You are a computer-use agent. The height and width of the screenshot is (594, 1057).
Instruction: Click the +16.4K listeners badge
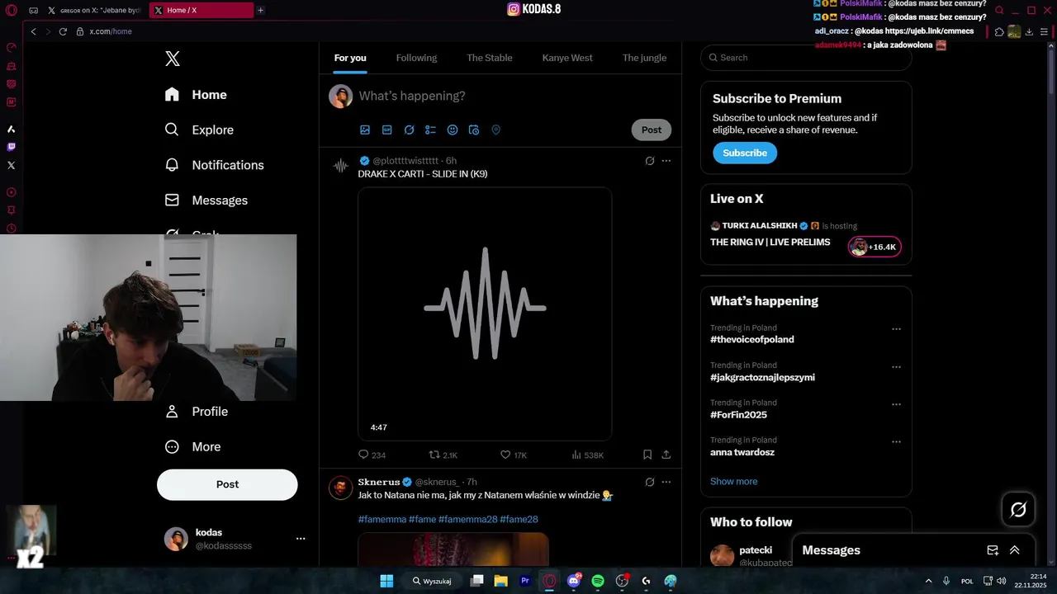pyautogui.click(x=875, y=247)
